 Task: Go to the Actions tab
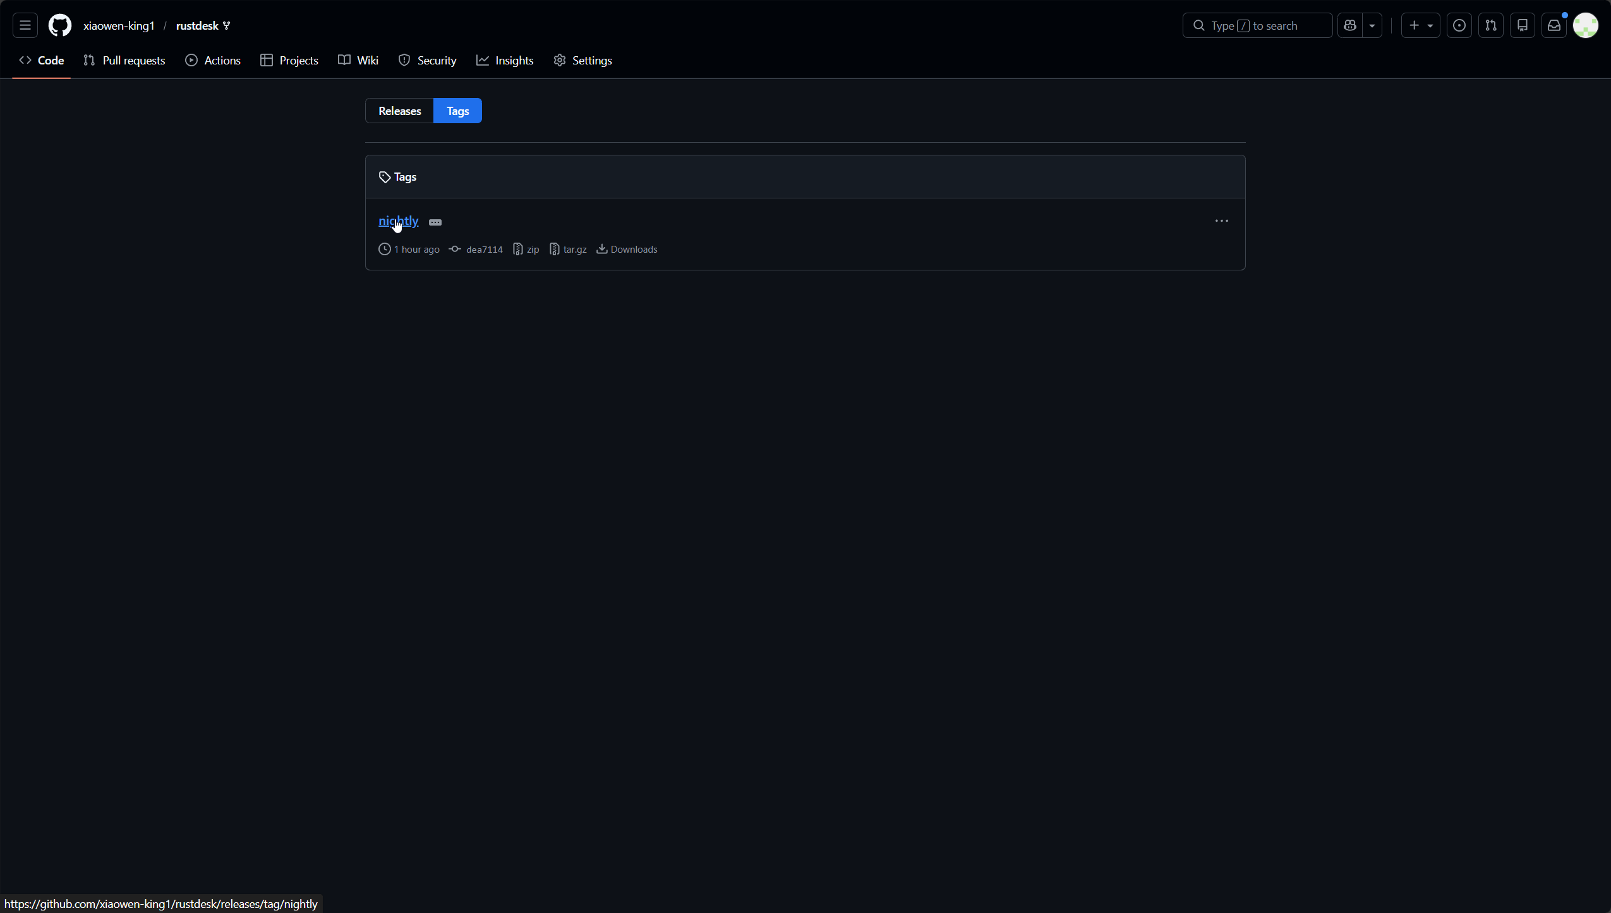point(213,60)
